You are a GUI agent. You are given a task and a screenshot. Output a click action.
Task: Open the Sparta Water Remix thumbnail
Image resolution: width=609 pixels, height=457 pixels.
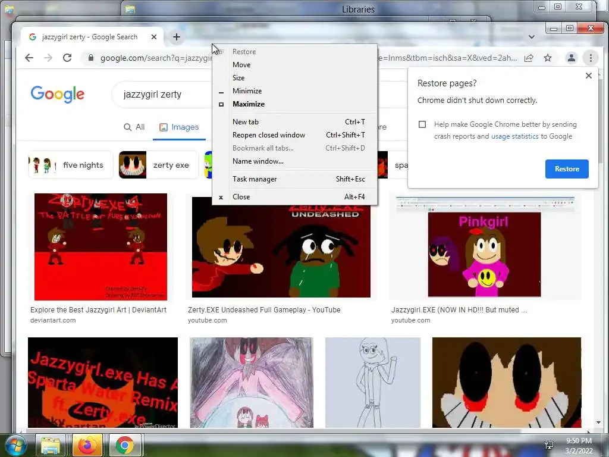103,383
